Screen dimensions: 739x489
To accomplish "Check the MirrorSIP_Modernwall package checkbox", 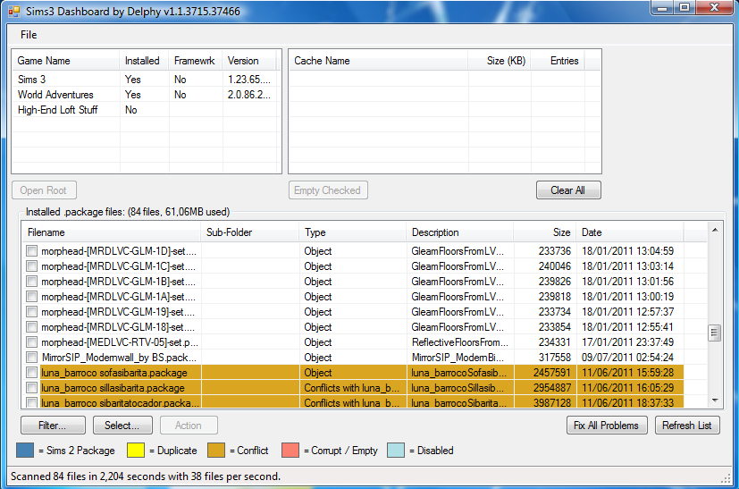I will [31, 358].
